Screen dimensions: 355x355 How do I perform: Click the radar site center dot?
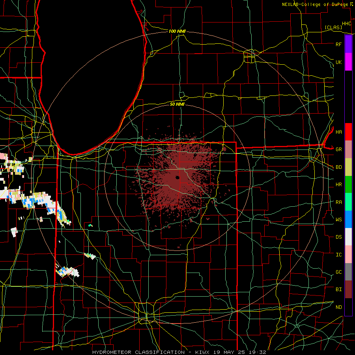[x=177, y=177]
